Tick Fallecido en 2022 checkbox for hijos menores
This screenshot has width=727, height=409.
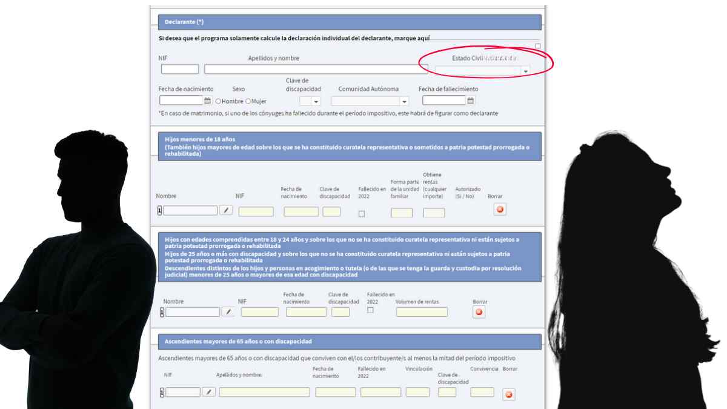pos(362,213)
